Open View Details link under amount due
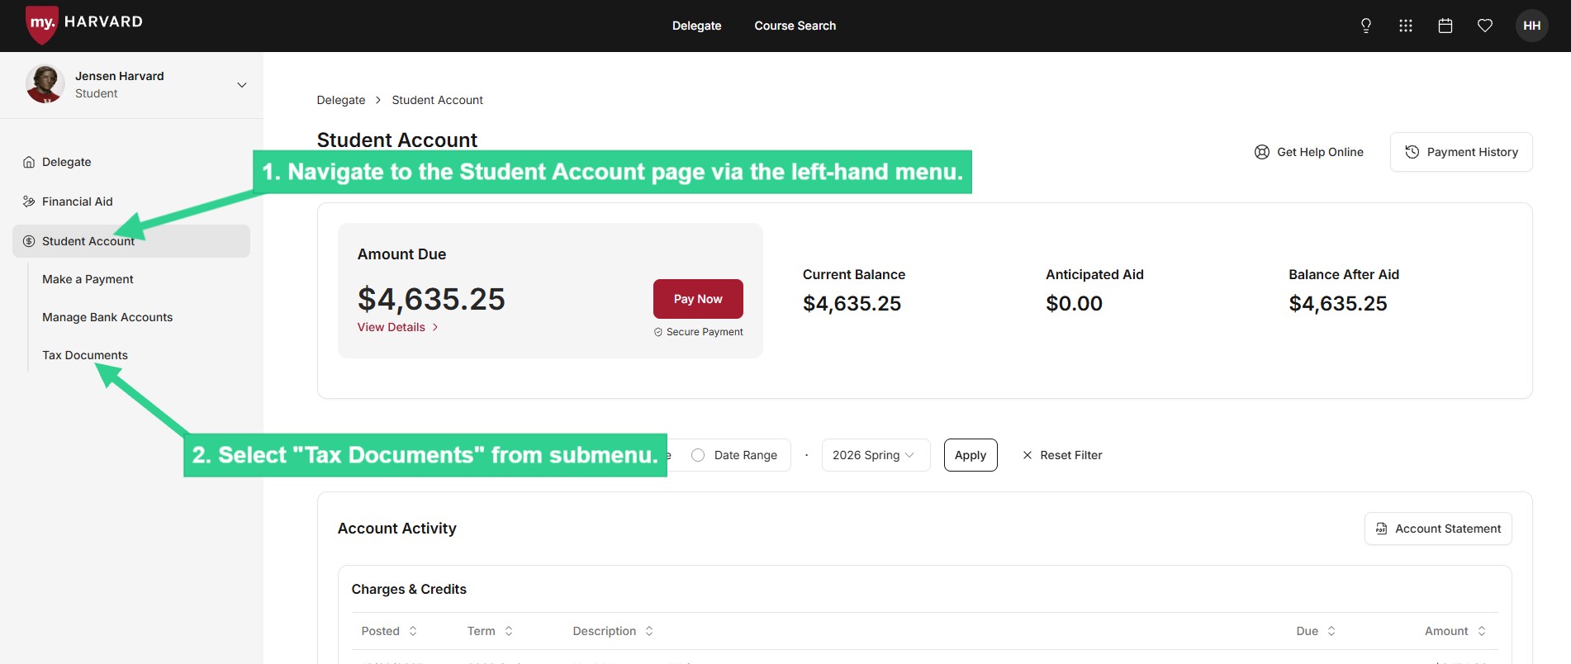The width and height of the screenshot is (1571, 664). (x=397, y=327)
